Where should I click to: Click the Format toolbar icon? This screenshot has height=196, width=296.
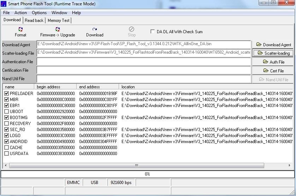coord(20,32)
